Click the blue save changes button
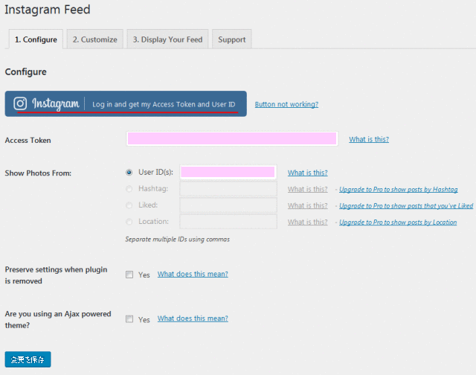This screenshot has width=476, height=375. 28,359
